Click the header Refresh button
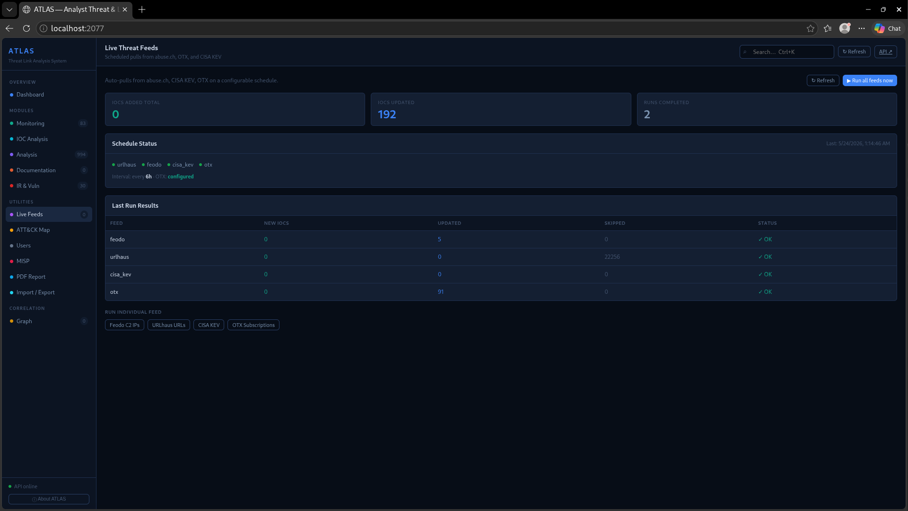Viewport: 908px width, 511px height. point(854,52)
